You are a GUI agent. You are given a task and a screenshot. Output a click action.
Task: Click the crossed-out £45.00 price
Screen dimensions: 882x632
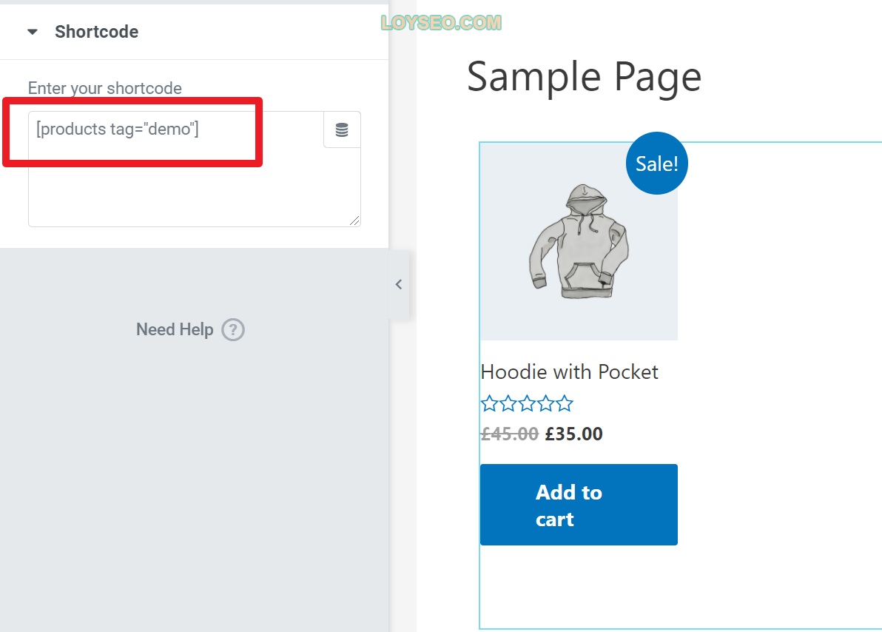510,434
